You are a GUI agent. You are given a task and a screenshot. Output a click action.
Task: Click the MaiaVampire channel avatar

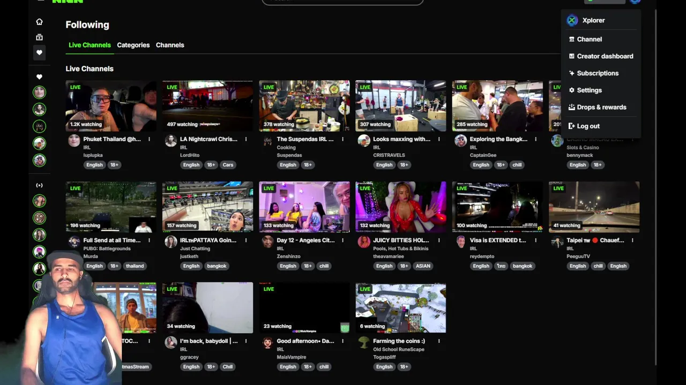[x=267, y=343]
